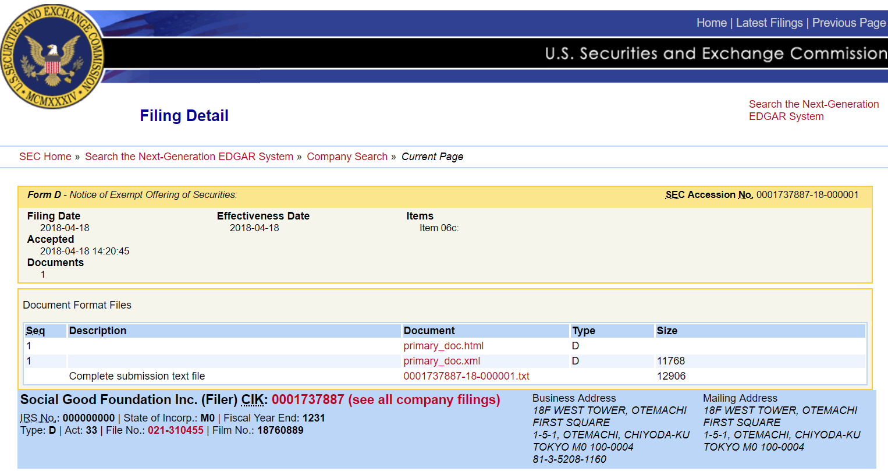Go to Previous Page link
The height and width of the screenshot is (471, 888).
849,23
